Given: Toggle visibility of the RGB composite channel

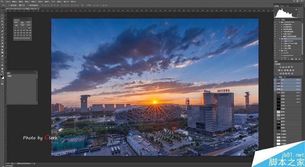Looking at the screenshot, I should [275, 80].
